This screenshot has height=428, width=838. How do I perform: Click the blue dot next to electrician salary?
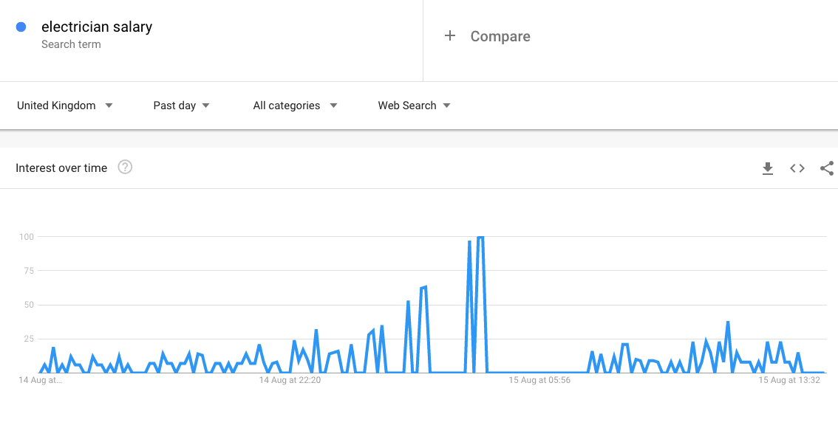[21, 27]
